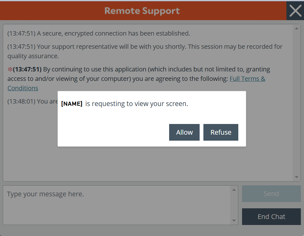End the chat session

(x=271, y=216)
